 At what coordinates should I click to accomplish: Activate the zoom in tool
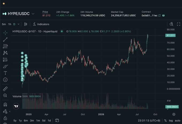click(5, 95)
